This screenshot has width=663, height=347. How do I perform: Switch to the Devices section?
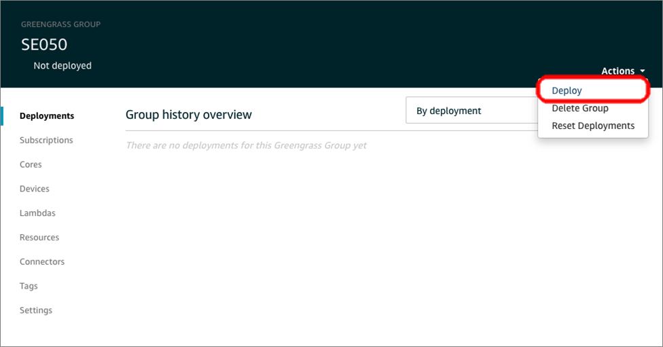point(34,189)
